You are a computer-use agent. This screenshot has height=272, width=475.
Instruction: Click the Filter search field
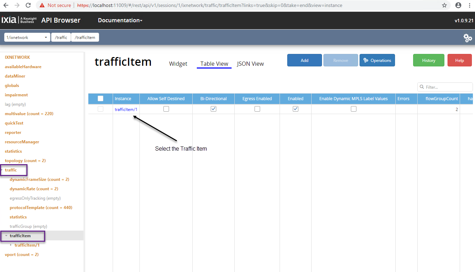447,87
